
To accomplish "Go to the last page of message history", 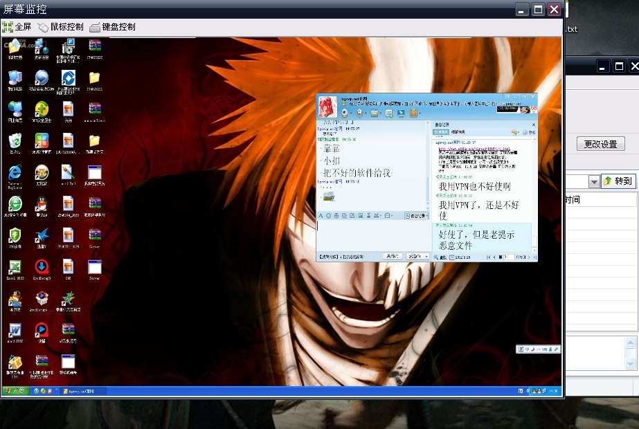I will (x=534, y=257).
